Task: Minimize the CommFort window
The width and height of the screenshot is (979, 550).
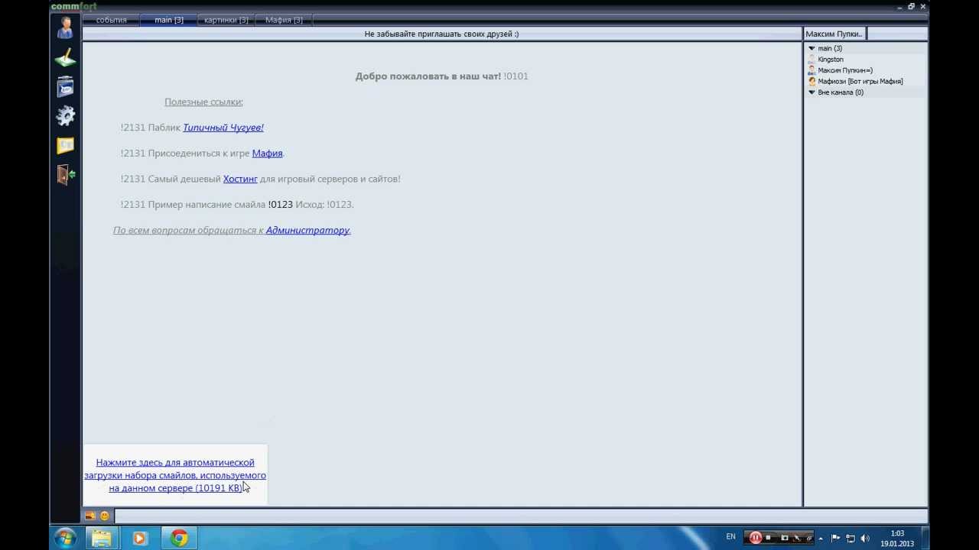Action: (899, 6)
